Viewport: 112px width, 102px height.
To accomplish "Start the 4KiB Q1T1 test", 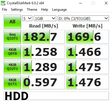I will click(12, 82).
